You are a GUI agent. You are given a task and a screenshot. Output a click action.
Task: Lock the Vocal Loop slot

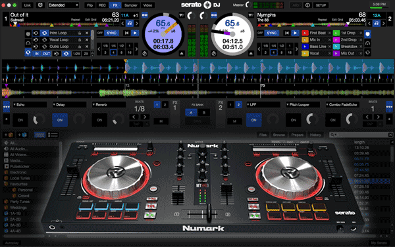pyautogui.click(x=80, y=39)
